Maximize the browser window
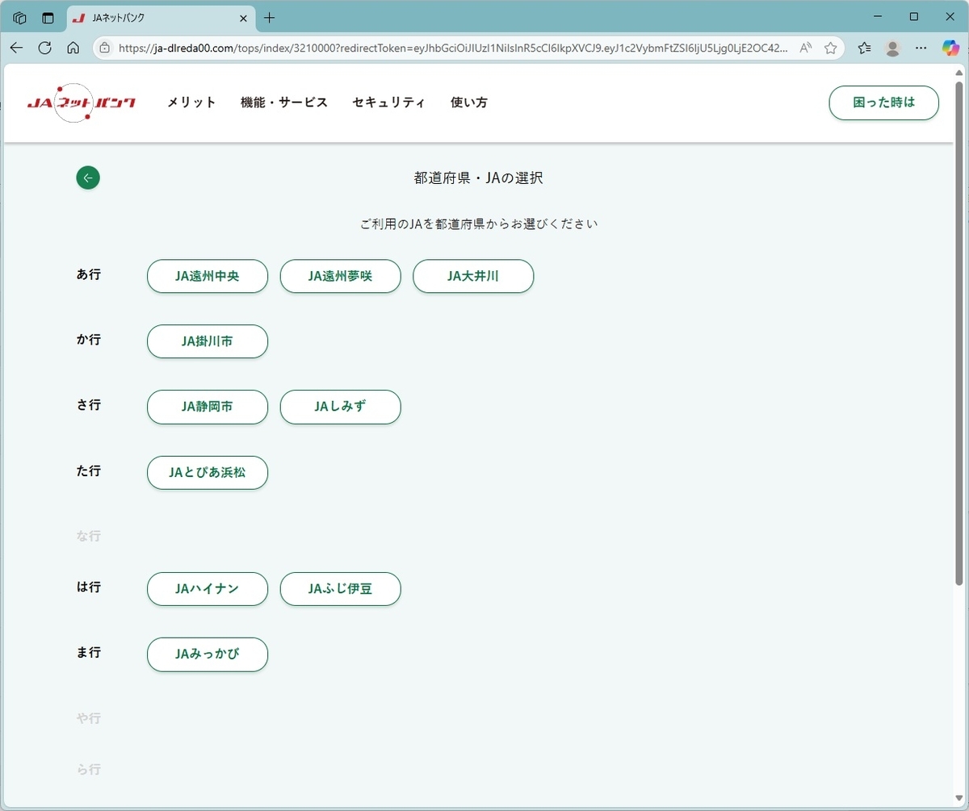This screenshot has height=811, width=969. coord(914,17)
